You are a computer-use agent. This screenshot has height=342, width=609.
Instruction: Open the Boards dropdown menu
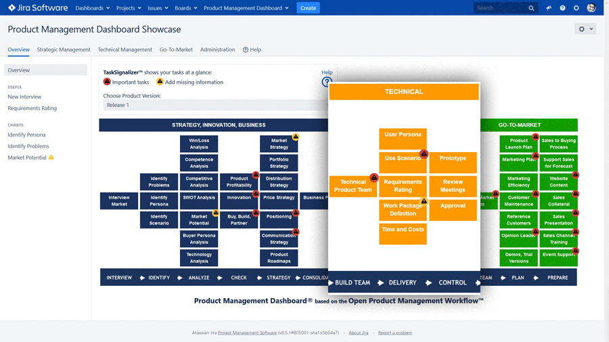[x=185, y=7]
